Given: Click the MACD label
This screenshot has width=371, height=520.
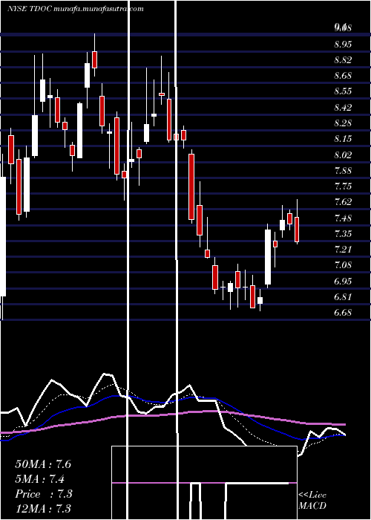Looking at the screenshot, I should (x=312, y=506).
